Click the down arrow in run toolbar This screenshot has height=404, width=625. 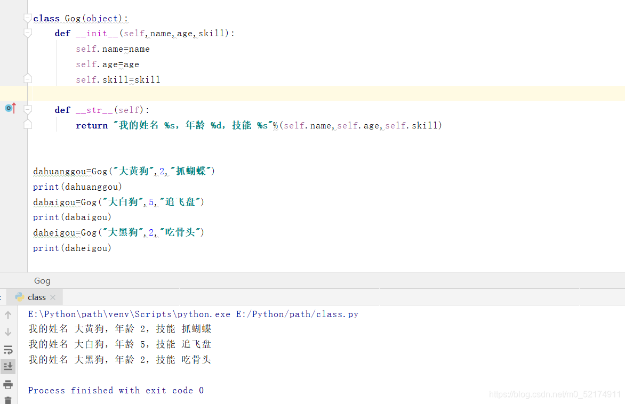click(8, 332)
